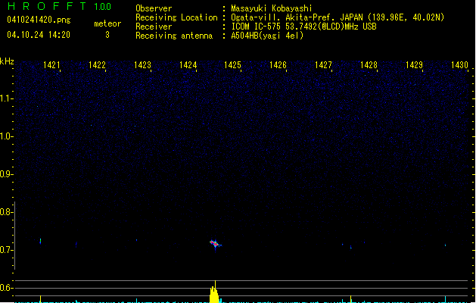Select the 1424 time axis label

(x=188, y=66)
